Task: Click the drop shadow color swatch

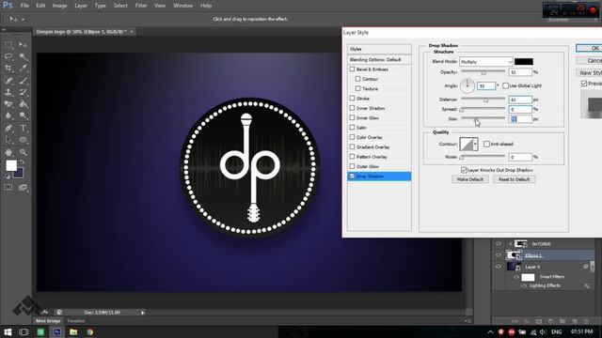Action: pyautogui.click(x=524, y=62)
